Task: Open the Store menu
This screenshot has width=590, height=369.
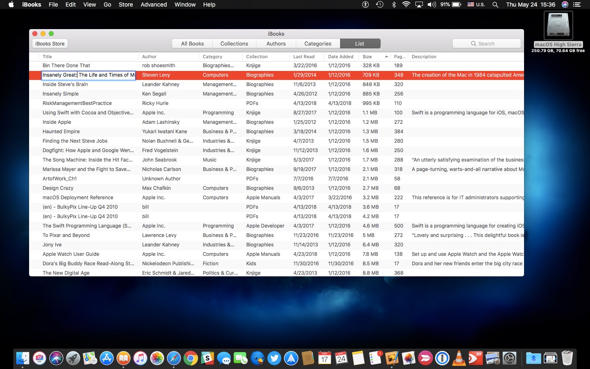Action: [126, 5]
